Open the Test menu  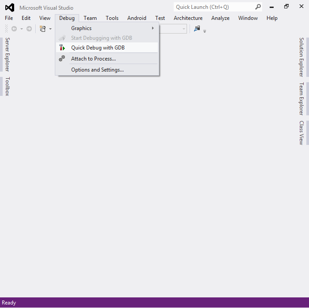coord(160,18)
